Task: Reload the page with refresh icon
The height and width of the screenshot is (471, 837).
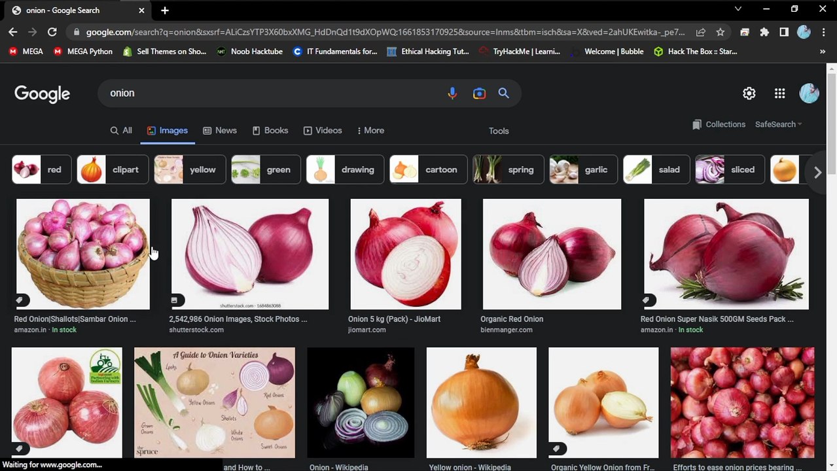Action: click(x=52, y=31)
